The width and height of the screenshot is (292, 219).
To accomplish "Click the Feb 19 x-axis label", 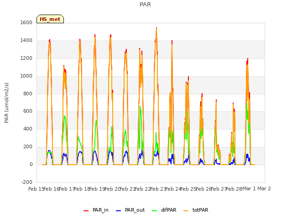I will click(x=97, y=189).
